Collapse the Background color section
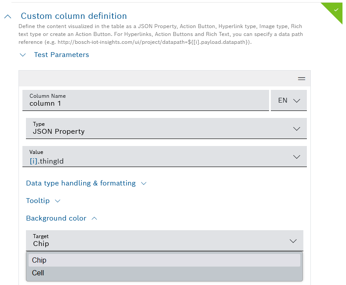Image resolution: width=346 pixels, height=285 pixels. (56, 218)
